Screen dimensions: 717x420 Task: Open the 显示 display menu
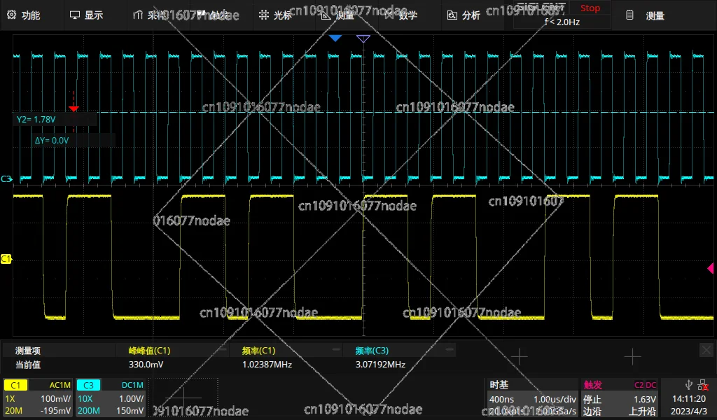point(86,15)
